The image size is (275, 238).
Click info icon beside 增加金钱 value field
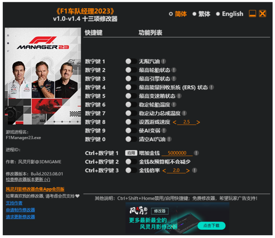click(x=196, y=153)
